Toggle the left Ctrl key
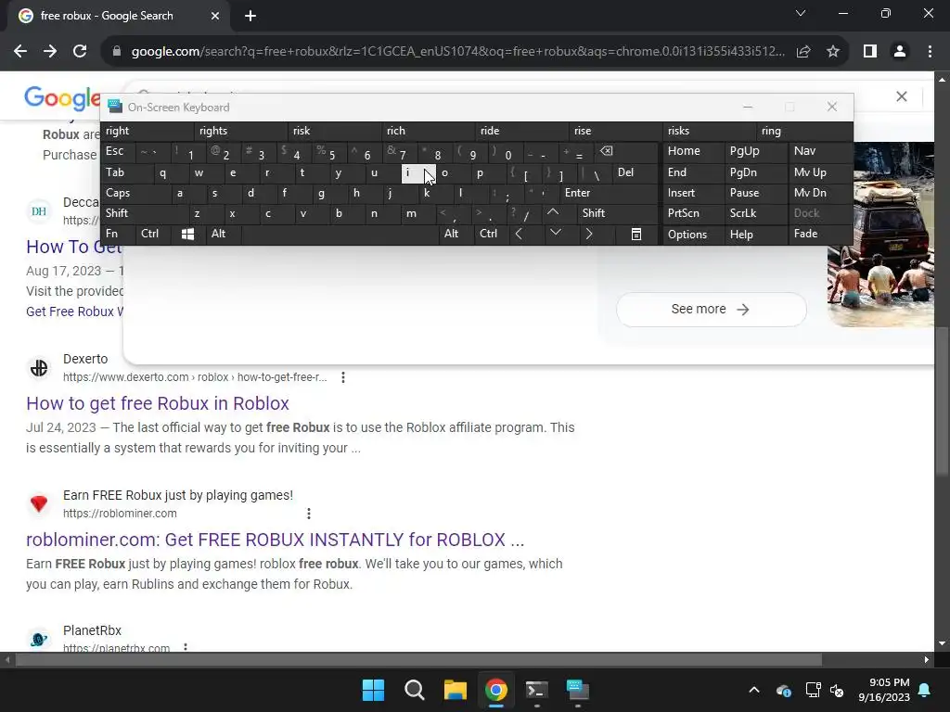The image size is (950, 712). coord(153,234)
